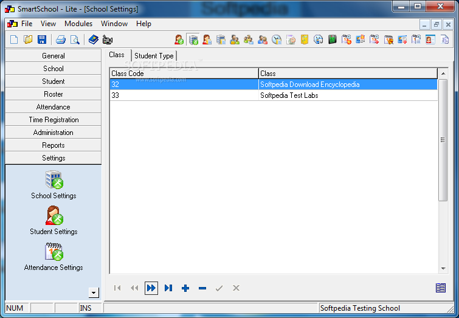Viewport: 459px width, 318px height.
Task: Click class code 32 cell
Action: point(184,85)
